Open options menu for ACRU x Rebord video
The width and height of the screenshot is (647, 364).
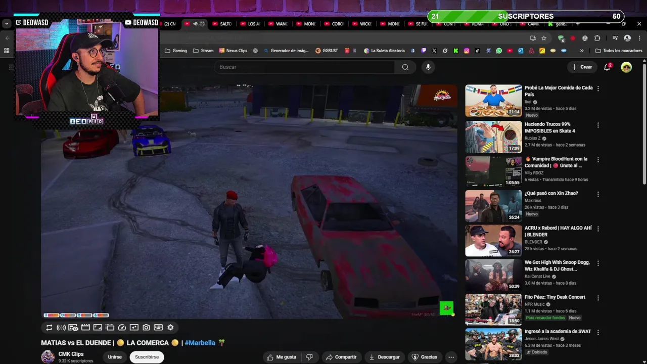(598, 229)
